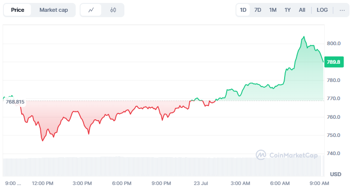
Task: Show the 1Y time range
Action: 288,10
